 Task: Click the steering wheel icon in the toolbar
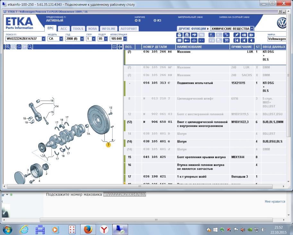(187, 35)
